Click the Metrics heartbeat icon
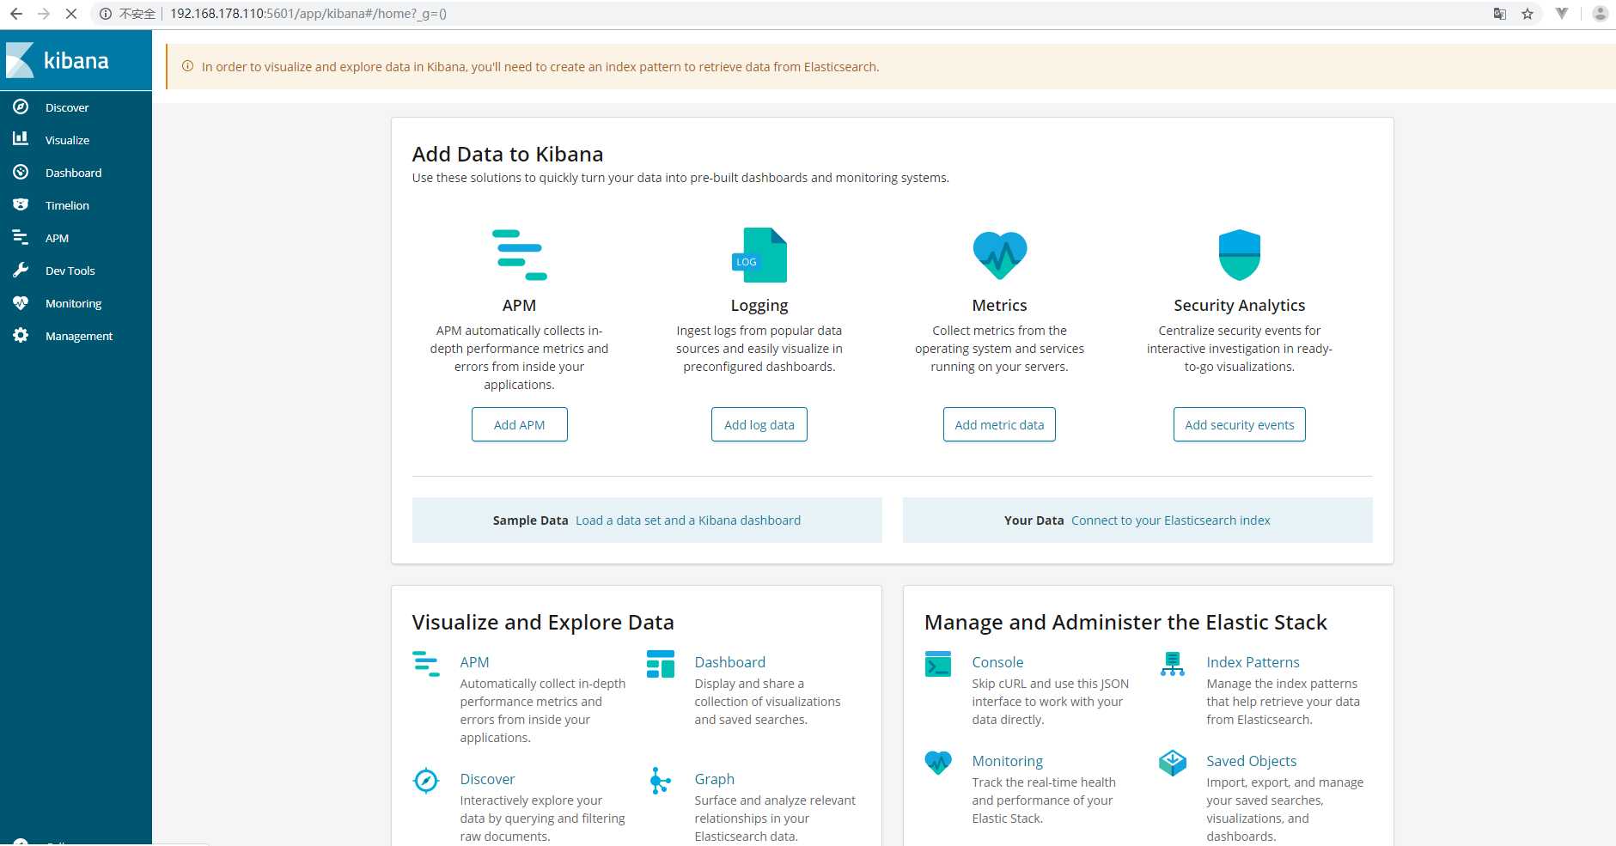The height and width of the screenshot is (846, 1616). click(x=999, y=255)
